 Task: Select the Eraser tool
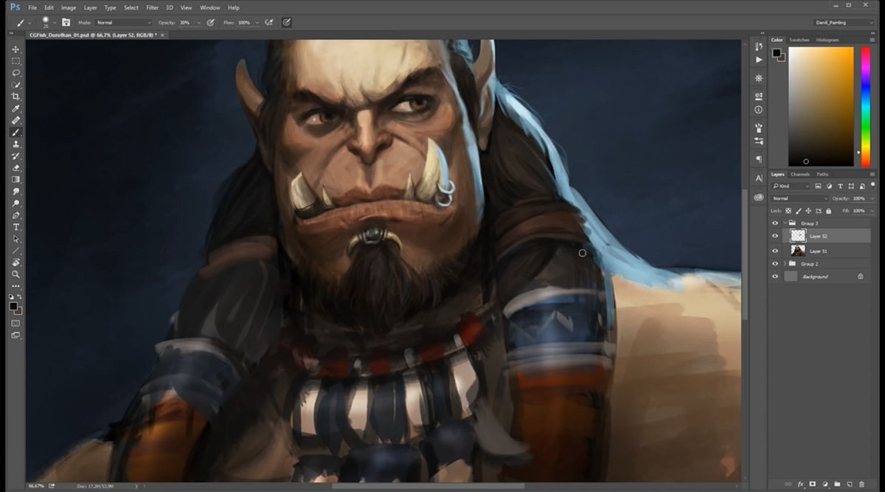click(x=16, y=167)
